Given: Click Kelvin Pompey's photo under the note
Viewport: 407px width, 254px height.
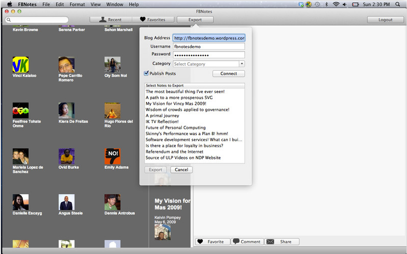Looking at the screenshot, I should tap(163, 232).
